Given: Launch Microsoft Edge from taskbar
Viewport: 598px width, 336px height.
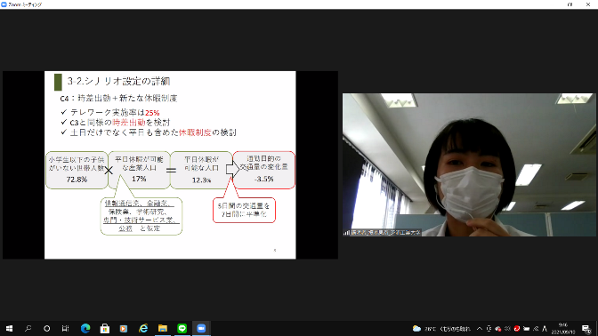Looking at the screenshot, I should [x=85, y=328].
